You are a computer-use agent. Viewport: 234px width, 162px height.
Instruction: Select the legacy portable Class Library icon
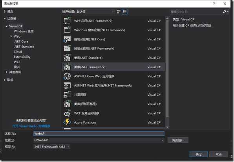[67, 104]
